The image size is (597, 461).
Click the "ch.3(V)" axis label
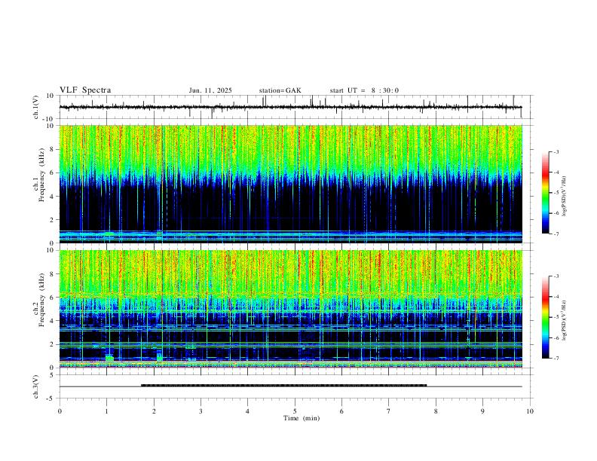coord(36,386)
